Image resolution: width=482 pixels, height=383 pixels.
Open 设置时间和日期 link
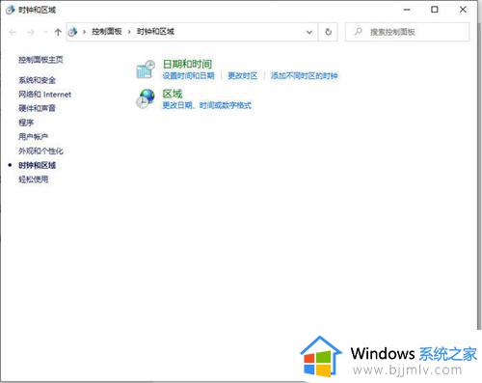[188, 75]
